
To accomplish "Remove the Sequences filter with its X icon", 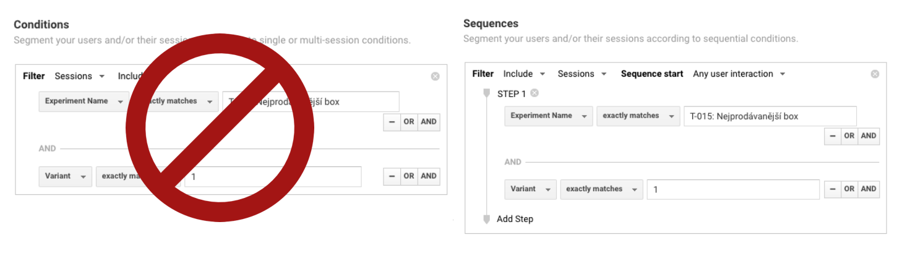I will pyautogui.click(x=875, y=74).
